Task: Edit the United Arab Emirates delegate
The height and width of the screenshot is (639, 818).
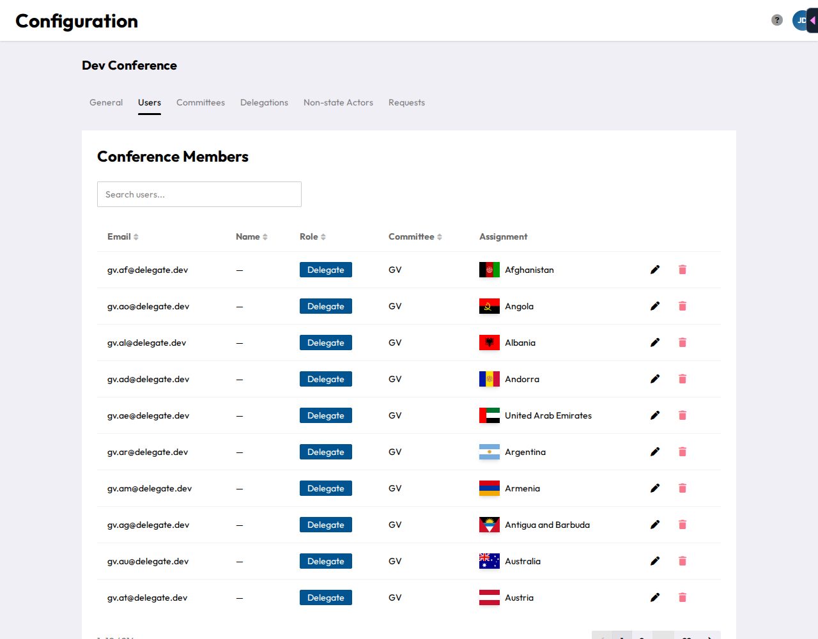Action: [x=655, y=415]
